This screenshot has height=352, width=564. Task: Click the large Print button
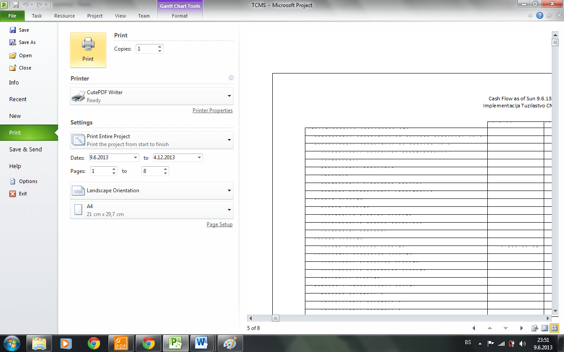(88, 50)
